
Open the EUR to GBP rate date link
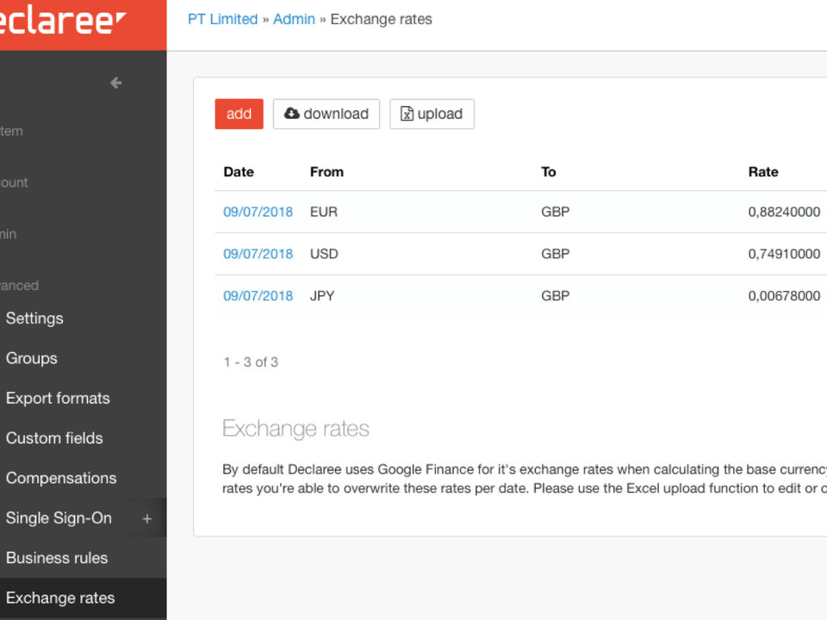(x=258, y=212)
